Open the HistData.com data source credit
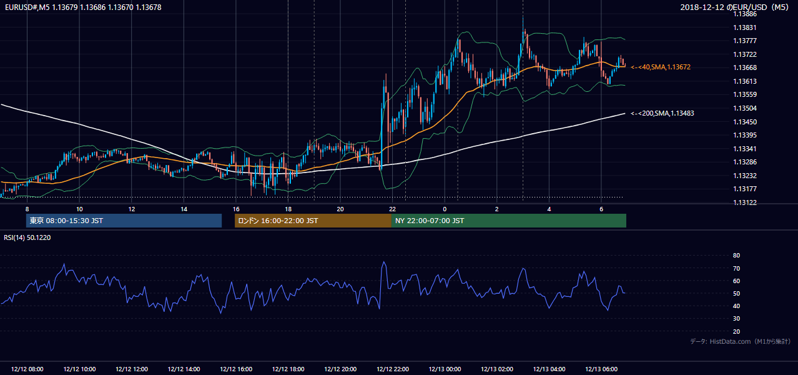This screenshot has height=375, width=798. [741, 341]
